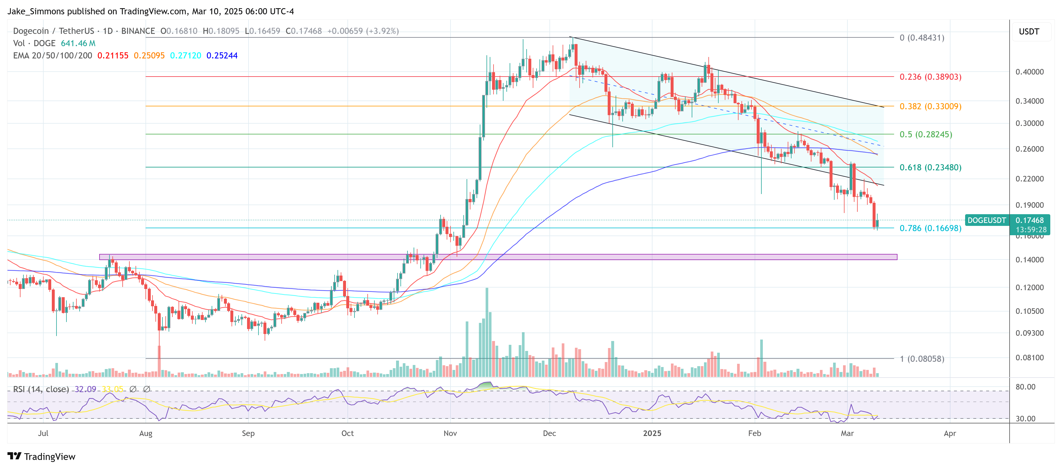Click the DOGEUSDT symbol price label
The height and width of the screenshot is (469, 1062).
pyautogui.click(x=986, y=221)
